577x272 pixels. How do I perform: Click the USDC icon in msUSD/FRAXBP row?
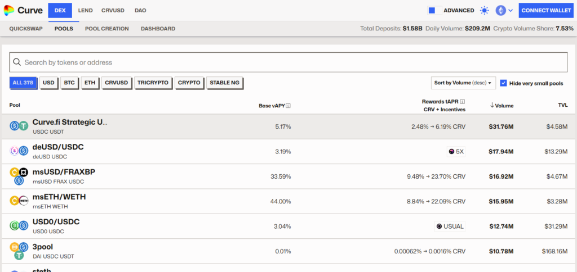coord(19,180)
